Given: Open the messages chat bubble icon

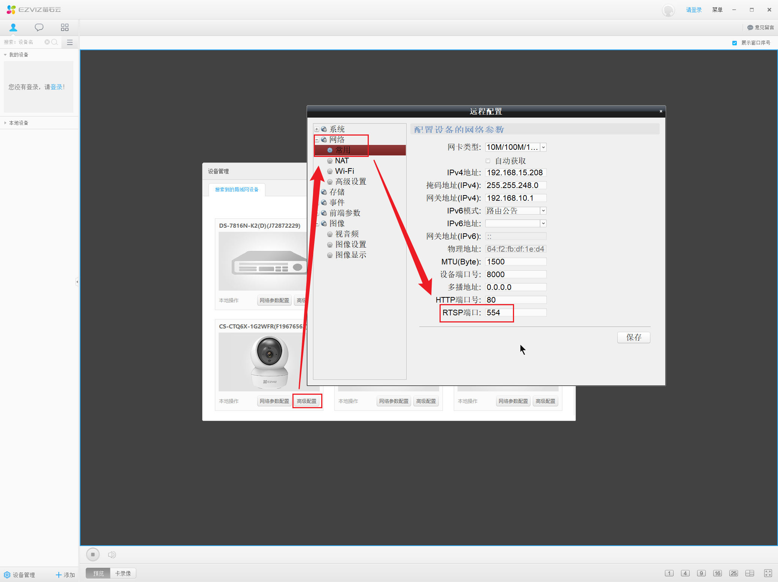Looking at the screenshot, I should pyautogui.click(x=39, y=28).
